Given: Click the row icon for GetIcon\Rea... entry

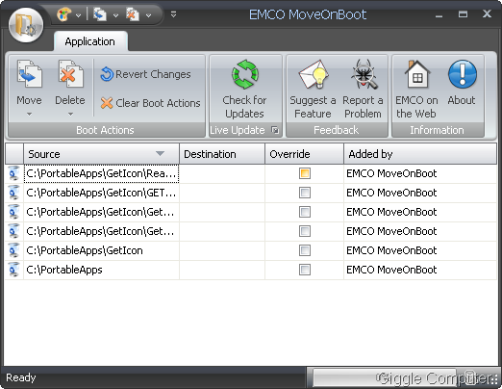Looking at the screenshot, I should pos(13,173).
